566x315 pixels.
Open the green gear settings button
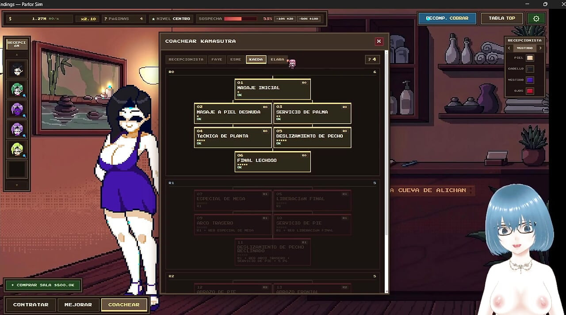pos(536,19)
